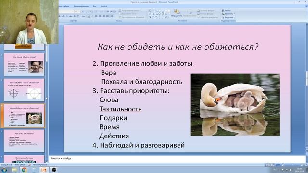Click Контур фигуры shape outline
The height and width of the screenshot is (173, 308).
click(x=205, y=14)
